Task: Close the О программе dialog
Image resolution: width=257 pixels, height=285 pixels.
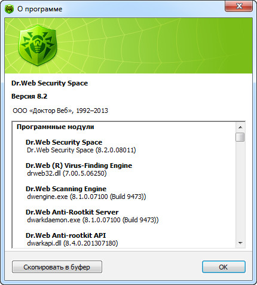Action: (238, 6)
